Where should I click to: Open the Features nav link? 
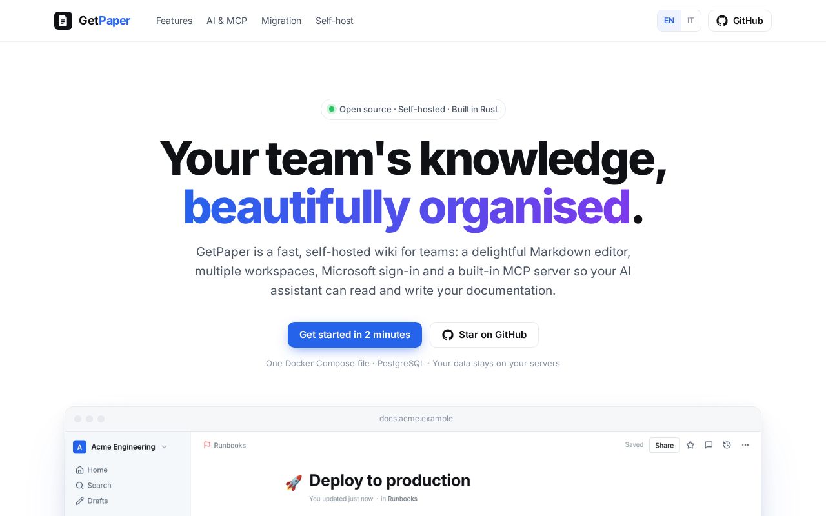(x=174, y=21)
